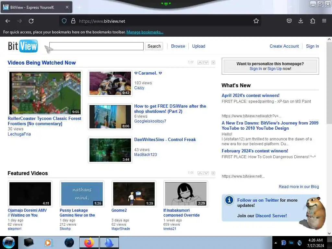Visit kneko21 channel link
Screen dimensions: 332x249
(170, 229)
